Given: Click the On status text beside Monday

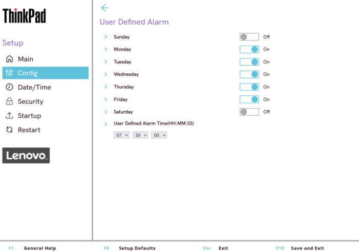Looking at the screenshot, I should click(x=266, y=49).
